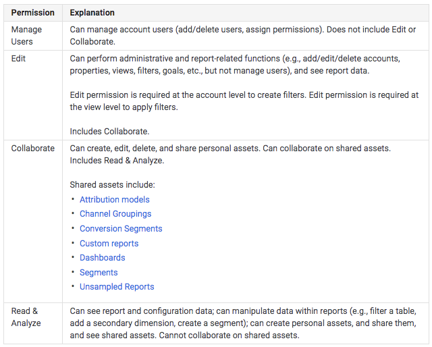
Task: Open the Unsampled Reports link
Action: pos(117,287)
